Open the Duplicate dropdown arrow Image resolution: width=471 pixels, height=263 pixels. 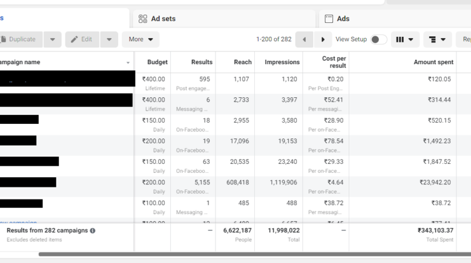click(53, 39)
